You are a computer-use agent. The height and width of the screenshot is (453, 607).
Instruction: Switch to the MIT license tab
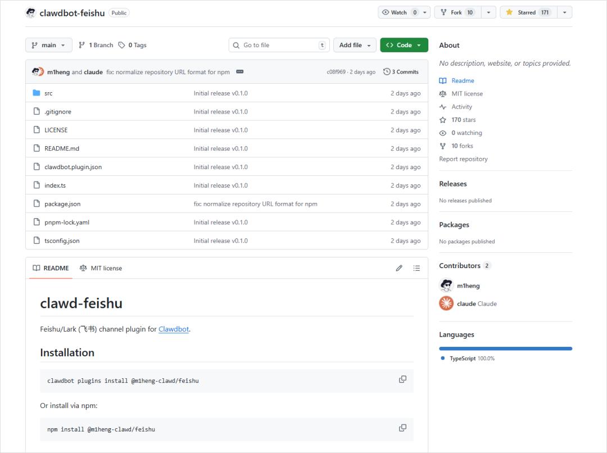101,268
